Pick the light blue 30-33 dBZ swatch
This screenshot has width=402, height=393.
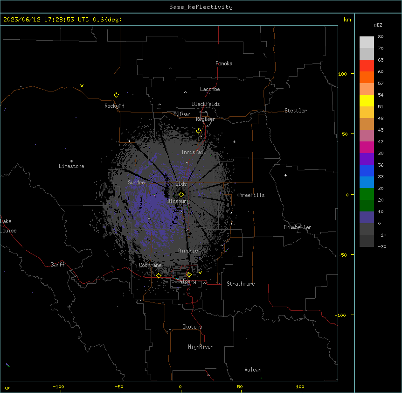click(x=367, y=182)
